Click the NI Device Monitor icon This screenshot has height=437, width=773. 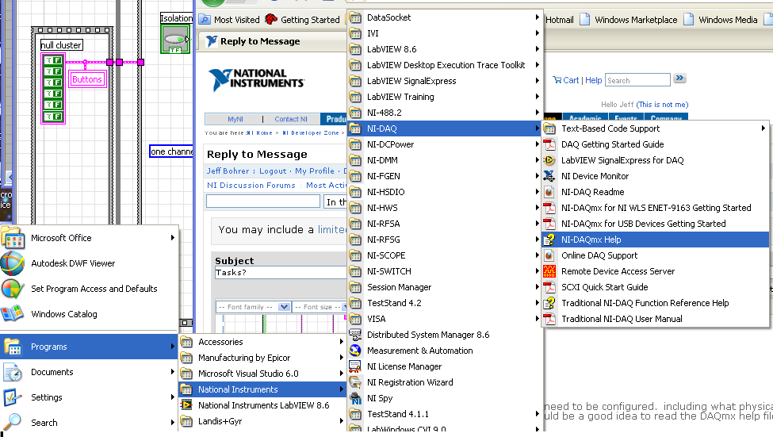(x=549, y=176)
